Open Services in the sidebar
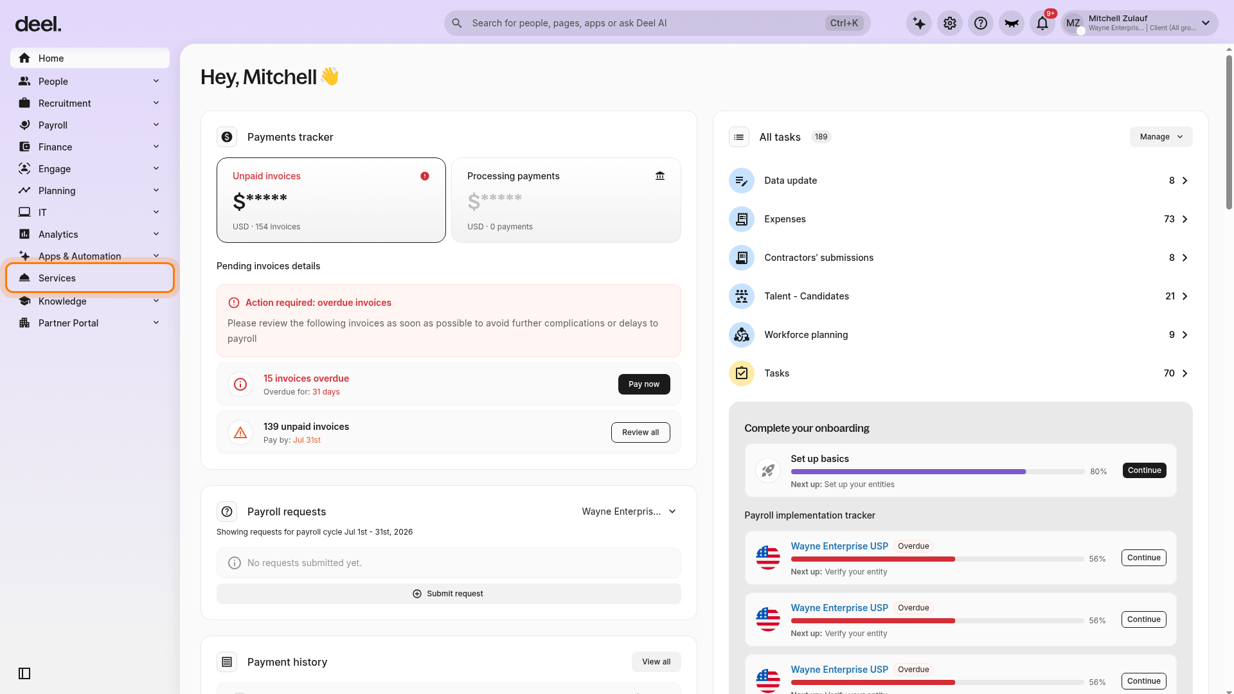The width and height of the screenshot is (1234, 694). [x=90, y=278]
